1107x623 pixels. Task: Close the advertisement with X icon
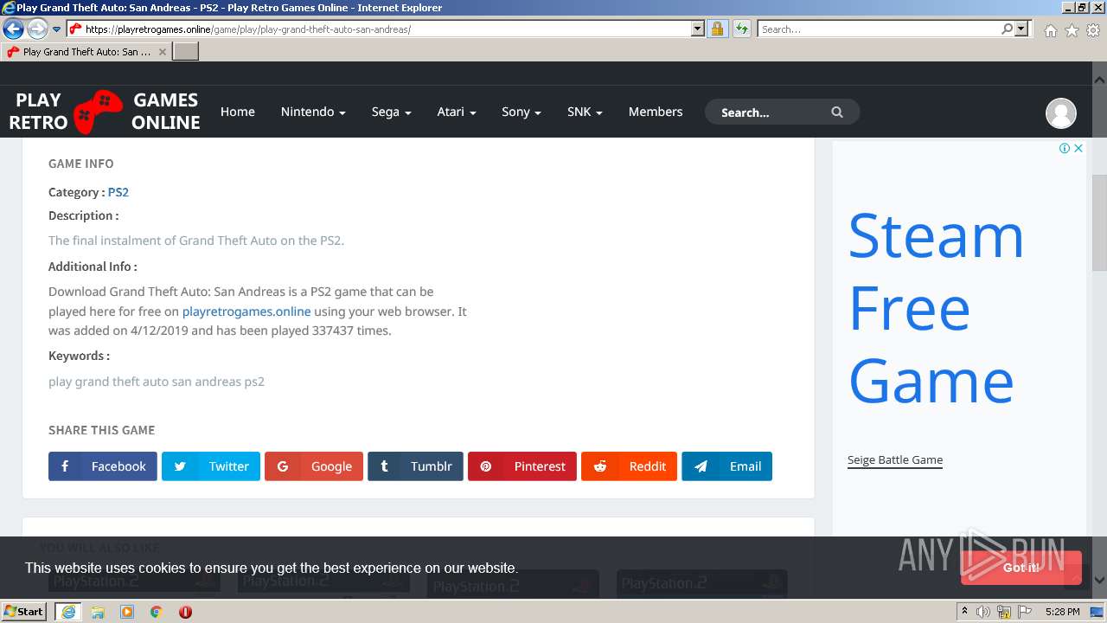[x=1078, y=148]
